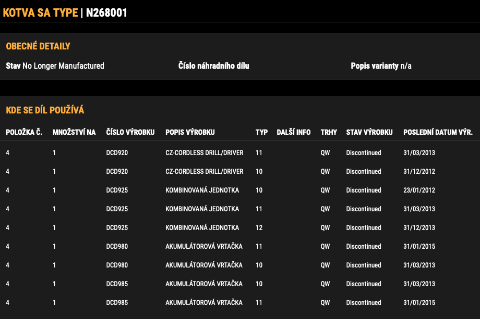Viewport: 480px width, 319px height.
Task: Click the 'No Longer Manufactured' status value
Action: [x=63, y=66]
